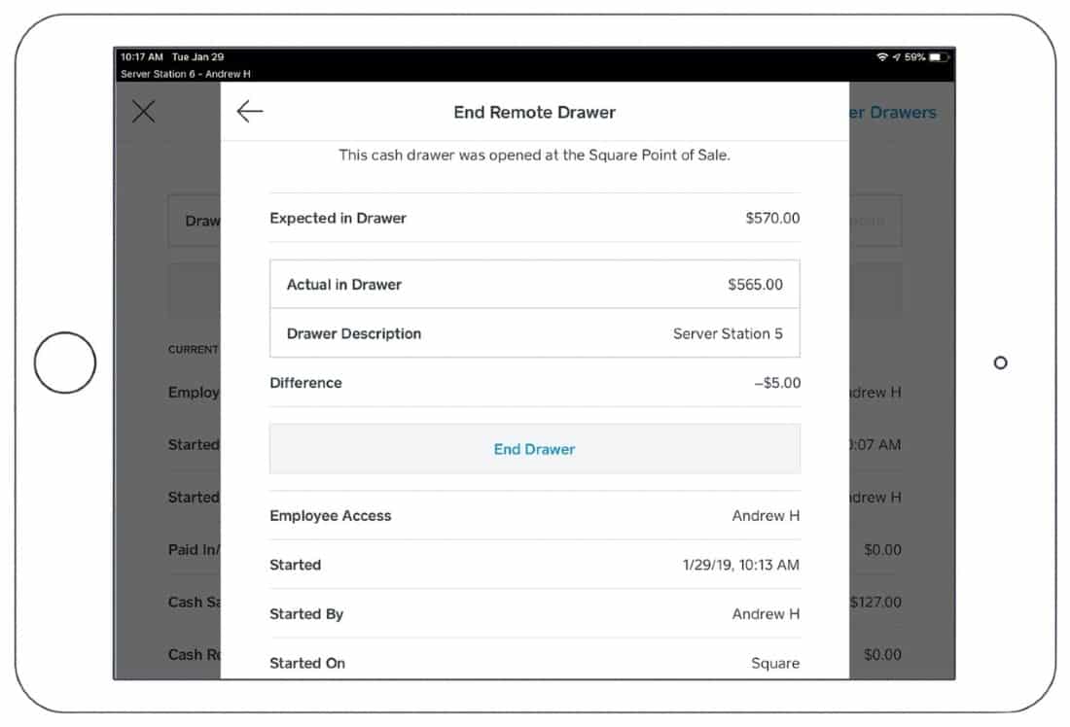Viewport: 1070px width, 727px height.
Task: Open the Drawers link behind the dialog
Action: click(893, 113)
